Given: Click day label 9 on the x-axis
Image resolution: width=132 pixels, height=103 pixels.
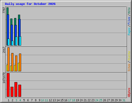Looking at the screenshot, I should (39, 100).
